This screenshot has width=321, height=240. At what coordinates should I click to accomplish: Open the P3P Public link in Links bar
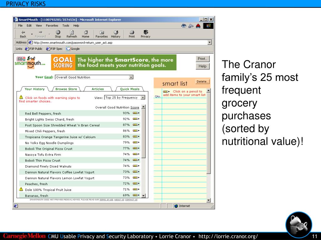pos(34,49)
